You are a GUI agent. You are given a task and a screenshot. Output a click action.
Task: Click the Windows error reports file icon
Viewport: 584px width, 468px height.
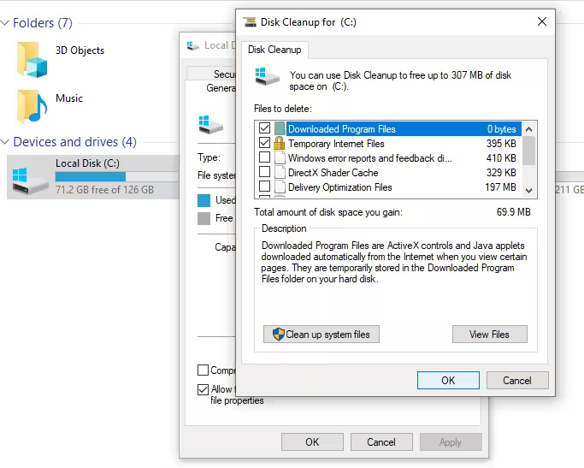280,158
